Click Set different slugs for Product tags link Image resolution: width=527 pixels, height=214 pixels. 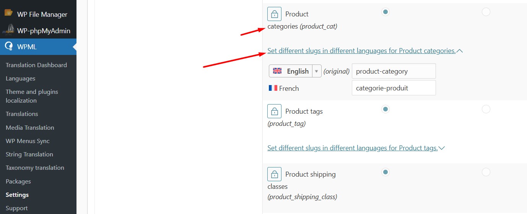pos(353,148)
